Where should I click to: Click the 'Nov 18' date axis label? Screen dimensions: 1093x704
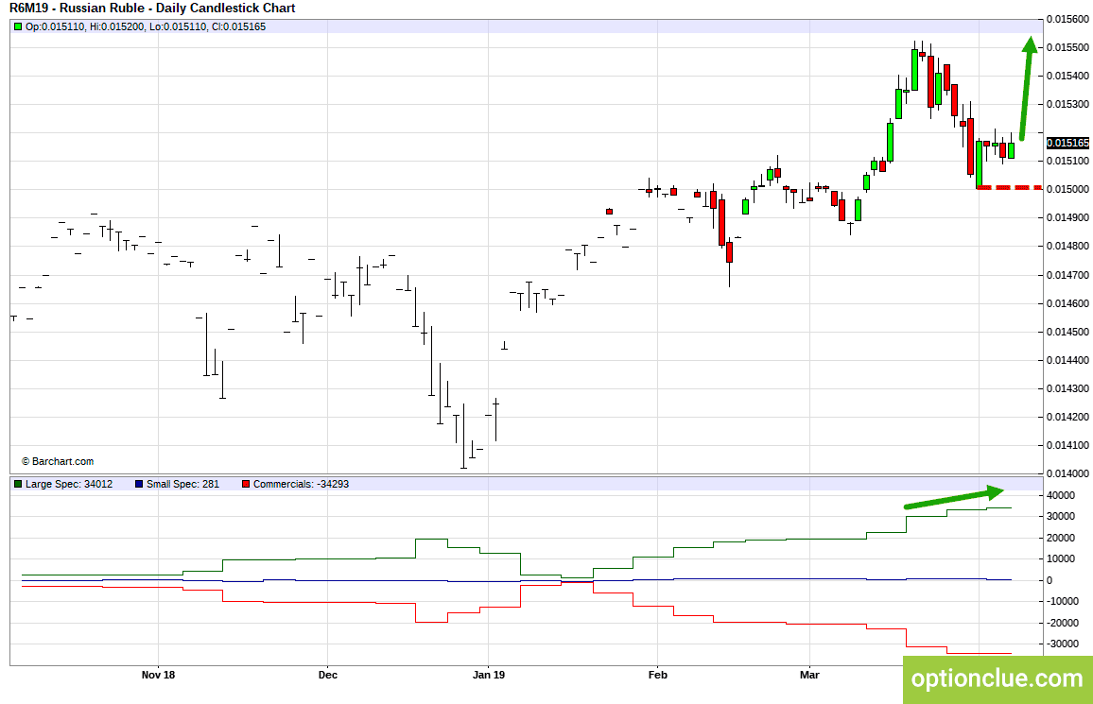[x=158, y=675]
